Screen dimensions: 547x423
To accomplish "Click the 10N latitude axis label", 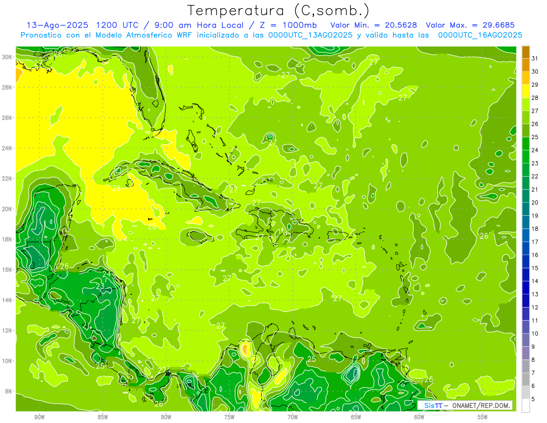I will tap(7, 361).
